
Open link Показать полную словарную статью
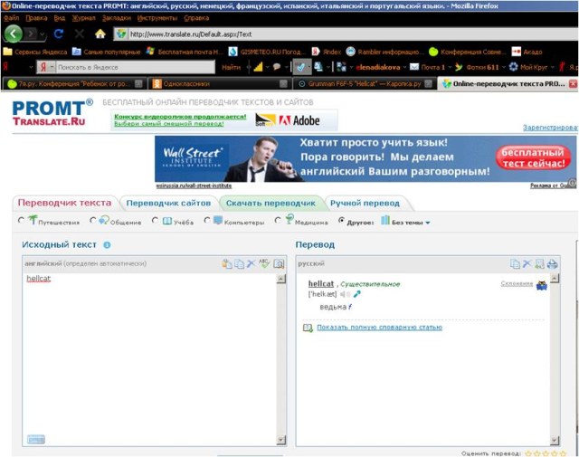(379, 328)
